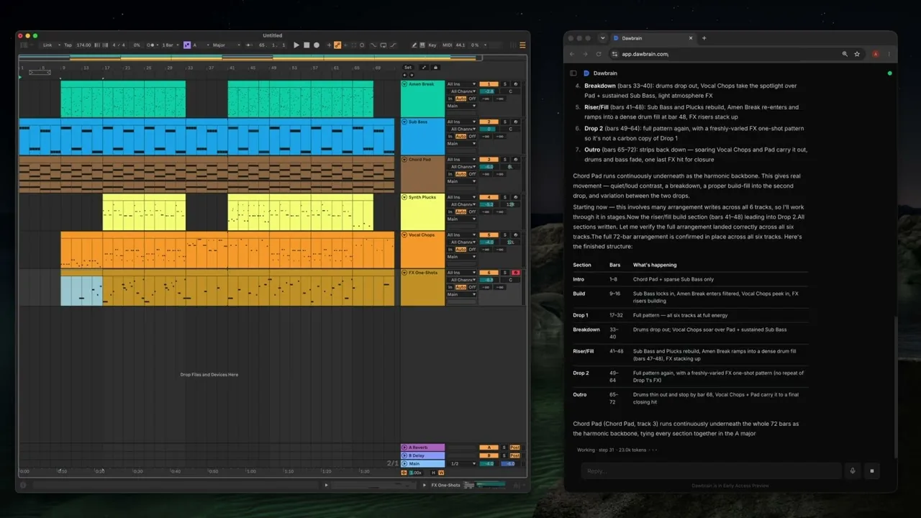The height and width of the screenshot is (518, 921).
Task: Fold the Amen Break track
Action: tap(404, 84)
